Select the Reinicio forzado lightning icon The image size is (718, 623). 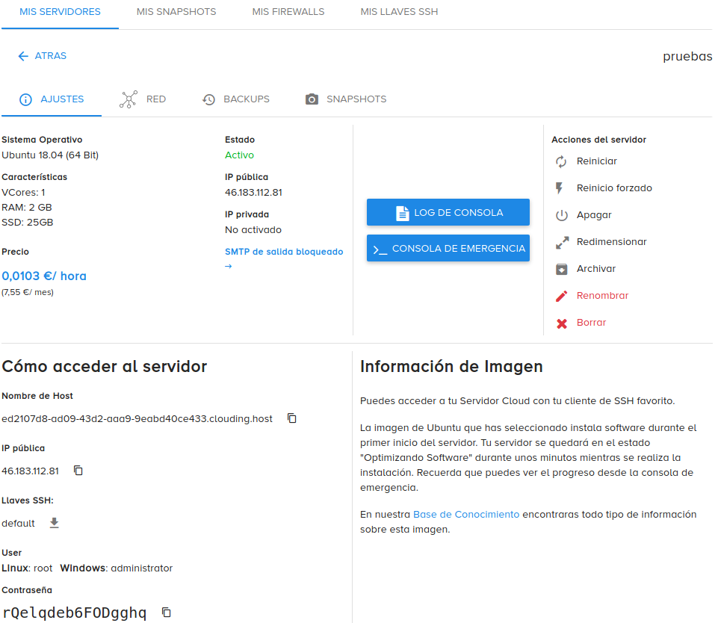pos(559,187)
